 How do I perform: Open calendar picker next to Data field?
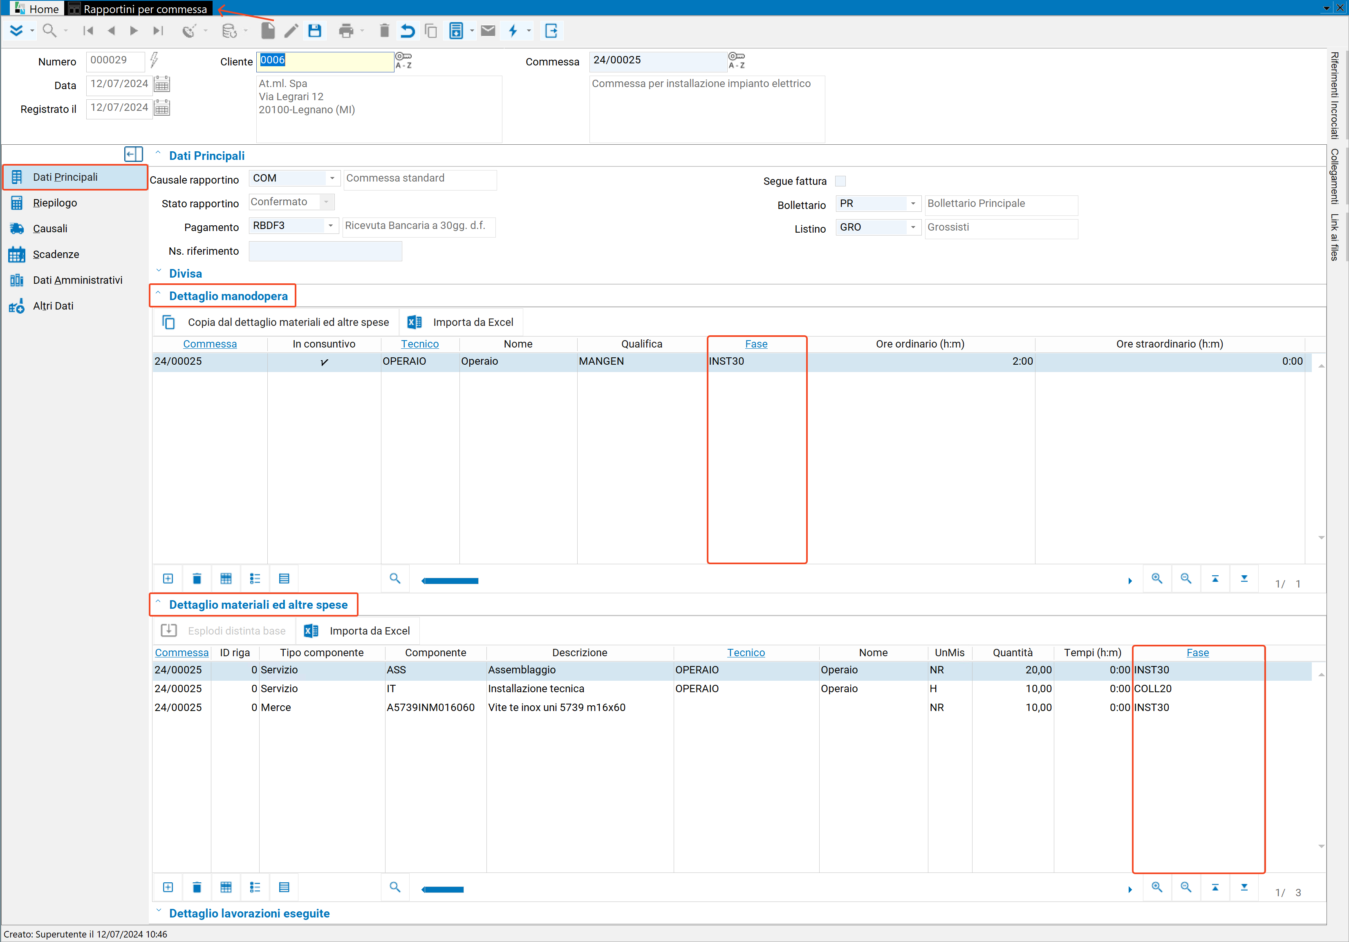pos(162,85)
